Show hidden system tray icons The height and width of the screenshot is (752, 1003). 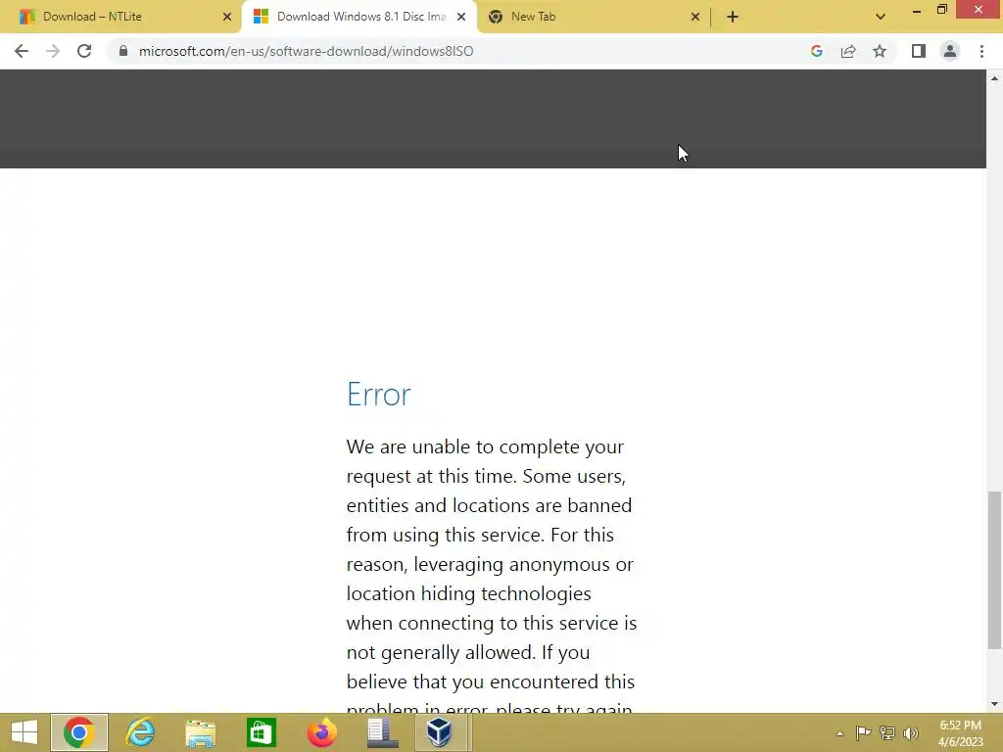pos(839,733)
